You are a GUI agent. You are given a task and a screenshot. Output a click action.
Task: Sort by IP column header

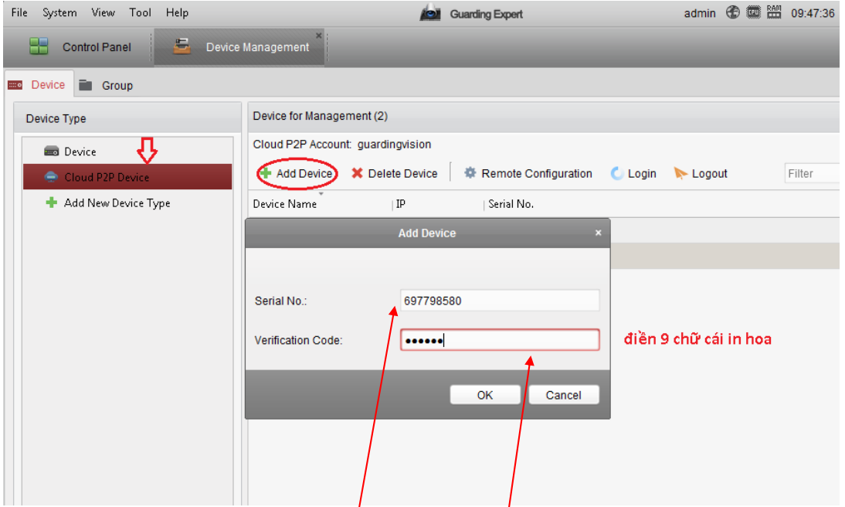(x=400, y=204)
